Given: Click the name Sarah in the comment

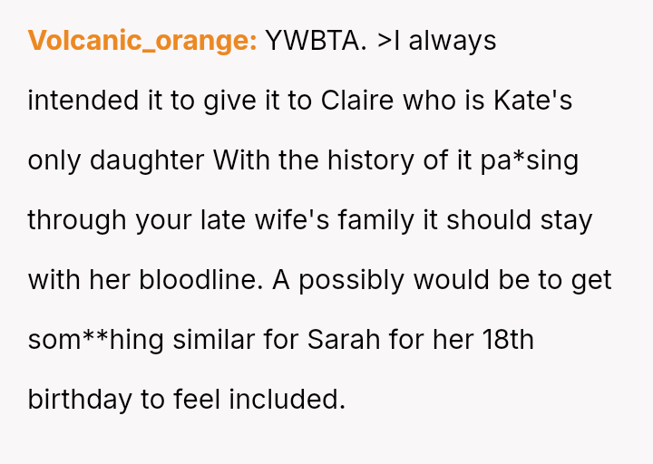Looking at the screenshot, I should pos(344,340).
